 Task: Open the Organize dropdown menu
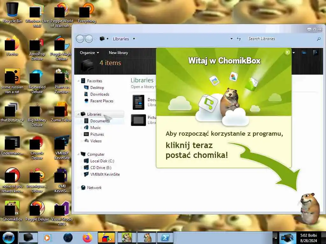(89, 53)
